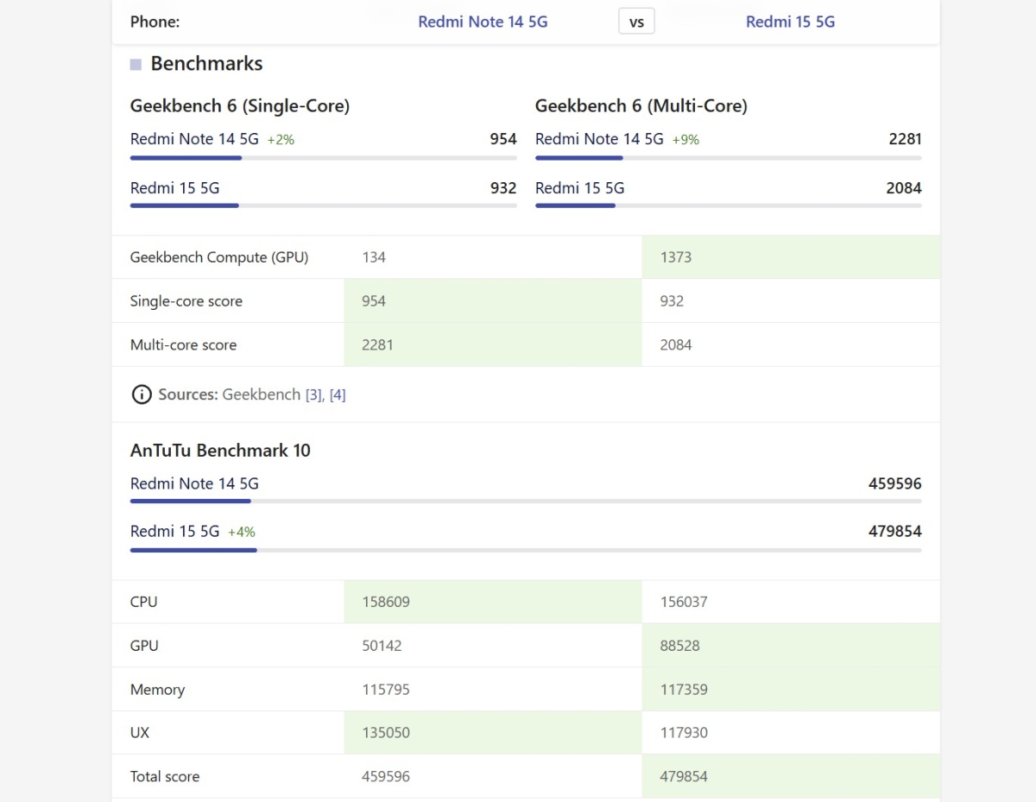1036x802 pixels.
Task: Click the highlighted 1373 GPU compute cell
Action: coord(790,257)
